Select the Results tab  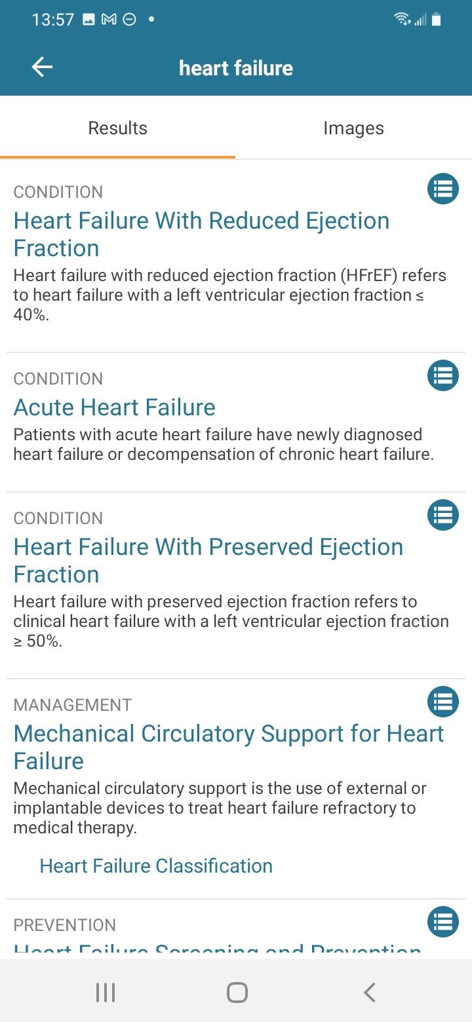[118, 128]
